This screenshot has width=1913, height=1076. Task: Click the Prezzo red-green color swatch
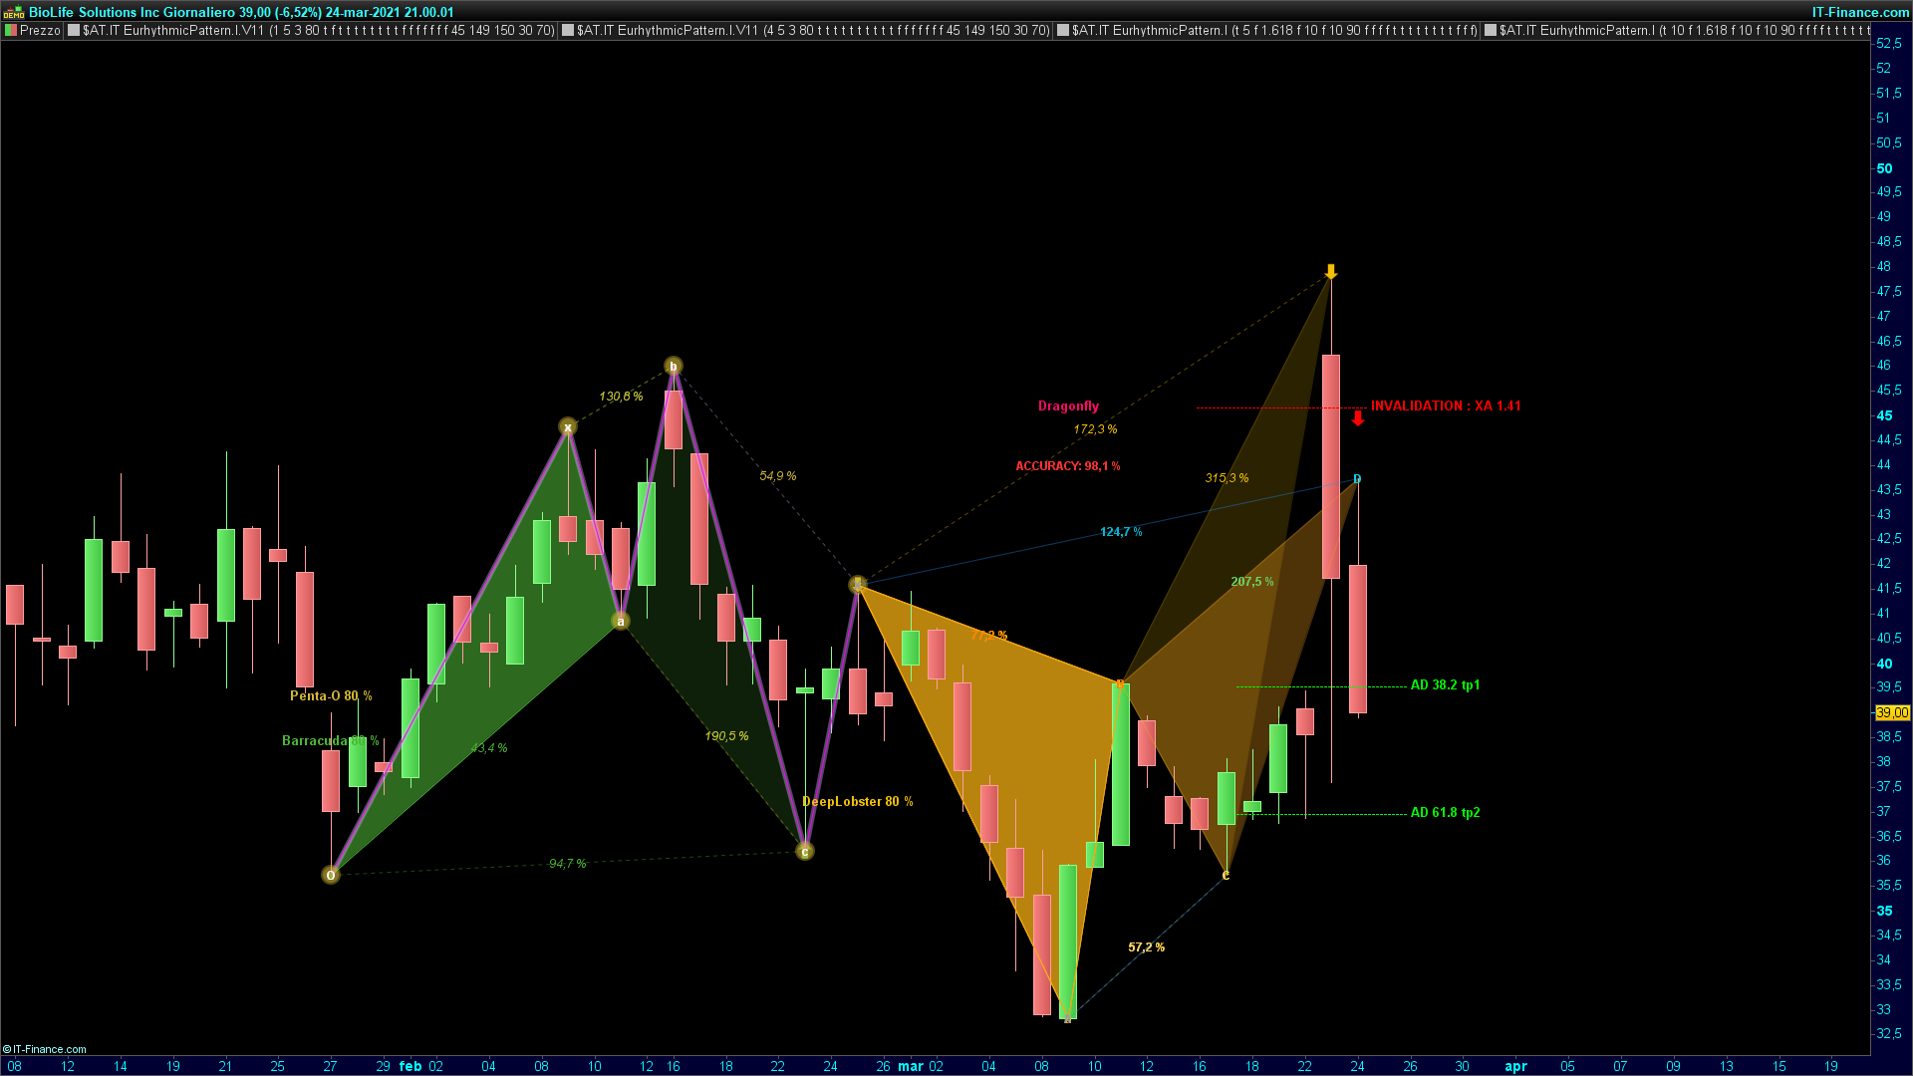(11, 30)
